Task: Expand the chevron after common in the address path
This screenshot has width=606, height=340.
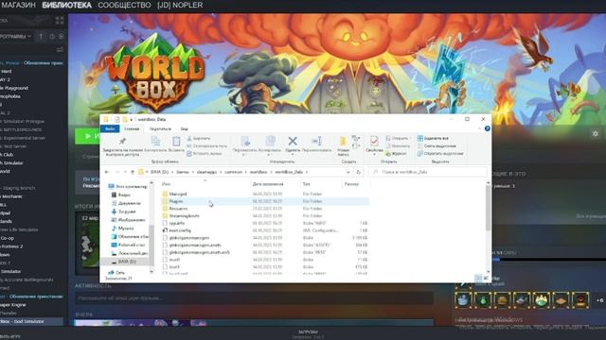Action: (246, 172)
